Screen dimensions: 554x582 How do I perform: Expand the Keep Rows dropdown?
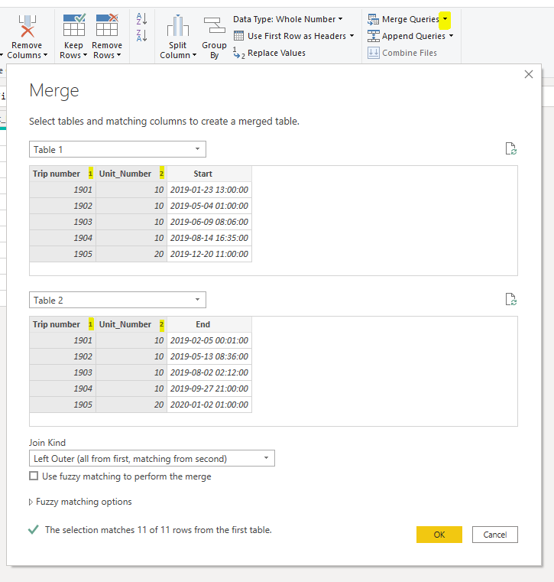[86, 55]
